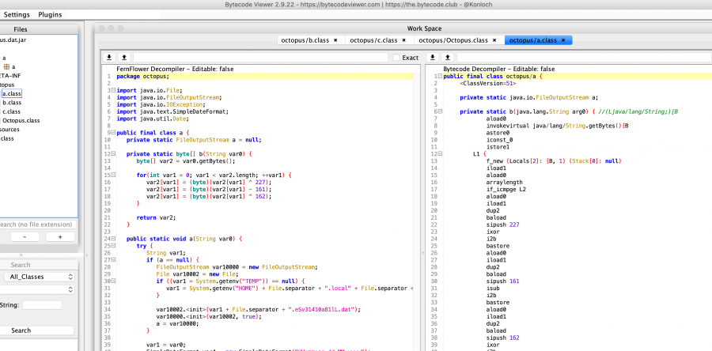Click the 'return var2;' line
Screen dimensions: 712x351
(x=156, y=217)
